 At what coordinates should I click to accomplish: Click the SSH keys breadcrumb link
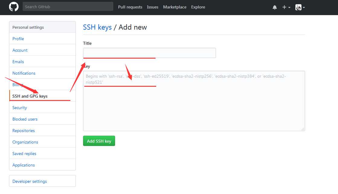point(97,27)
